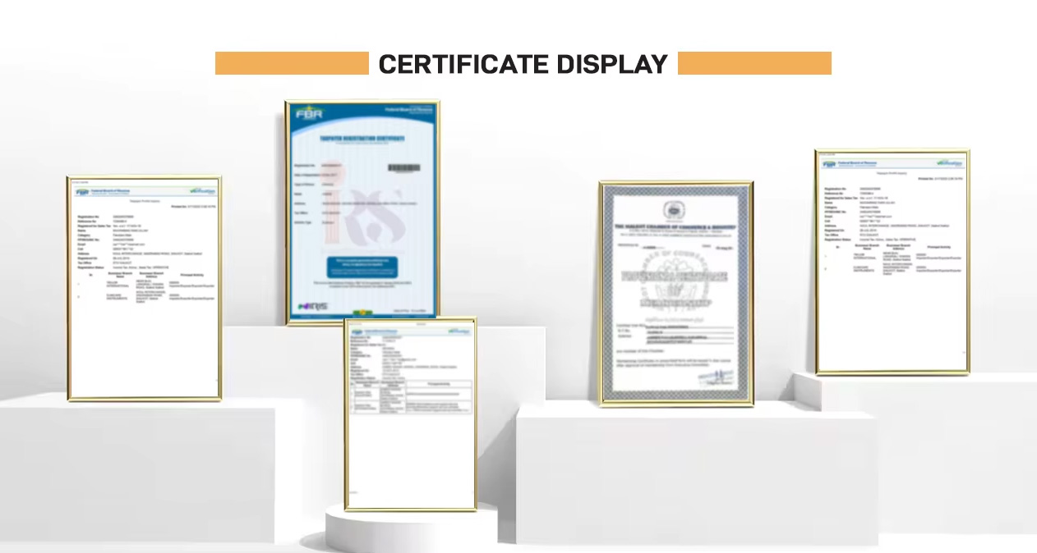Open the blue Taxpayer Registration Certificate frame
Image resolution: width=1037 pixels, height=553 pixels.
coord(362,213)
